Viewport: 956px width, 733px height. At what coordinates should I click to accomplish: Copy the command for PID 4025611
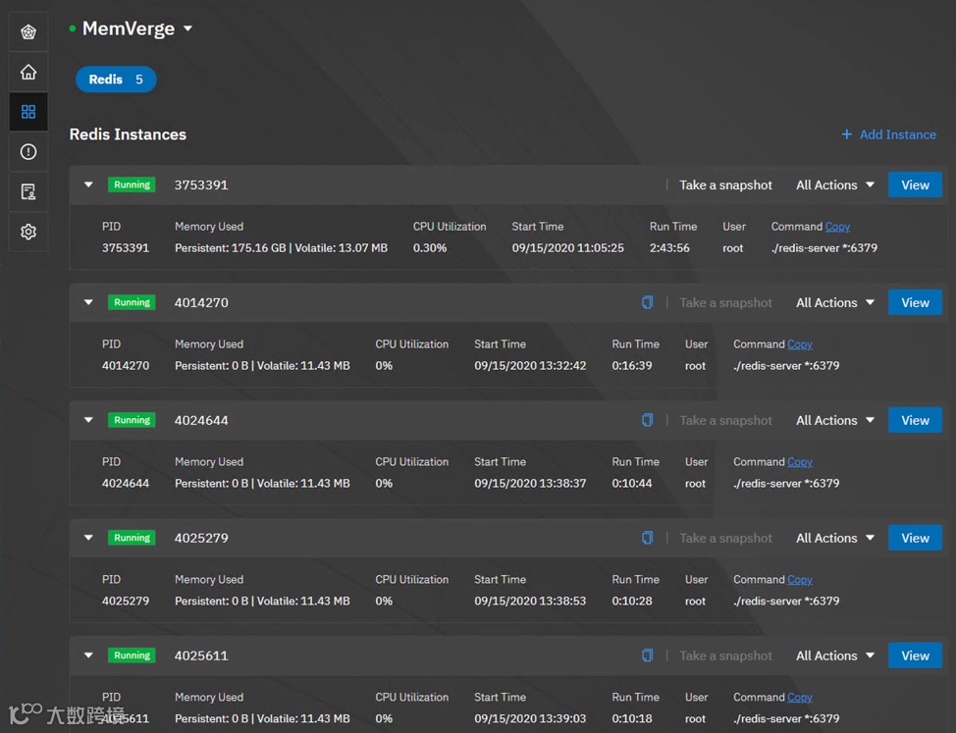(x=799, y=697)
